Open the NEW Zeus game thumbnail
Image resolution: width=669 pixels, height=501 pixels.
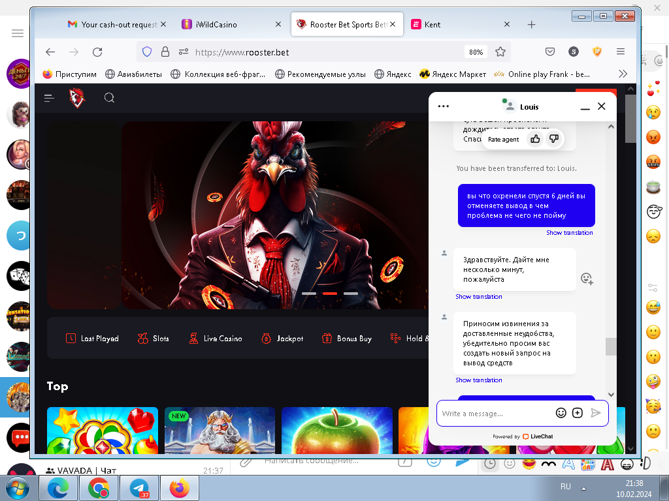point(220,431)
